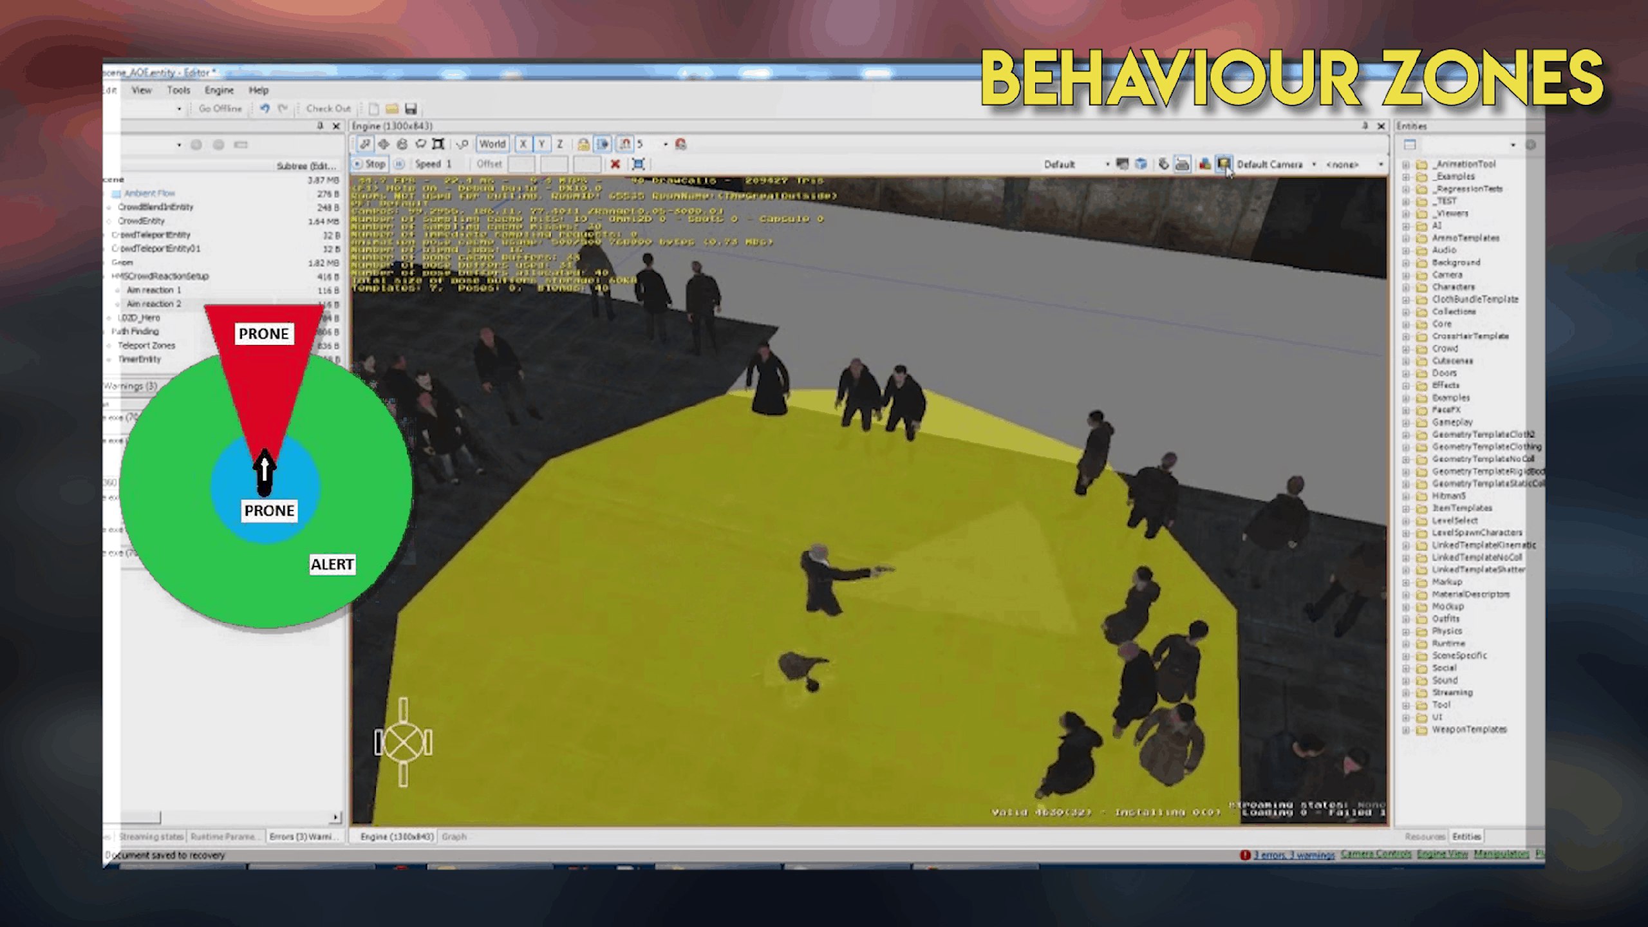Toggle the X axis constraint
1648x927 pixels.
coord(523,144)
